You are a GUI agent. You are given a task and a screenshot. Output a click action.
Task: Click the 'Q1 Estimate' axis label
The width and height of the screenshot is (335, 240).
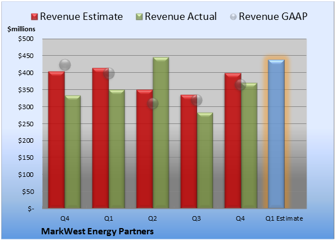pos(284,218)
